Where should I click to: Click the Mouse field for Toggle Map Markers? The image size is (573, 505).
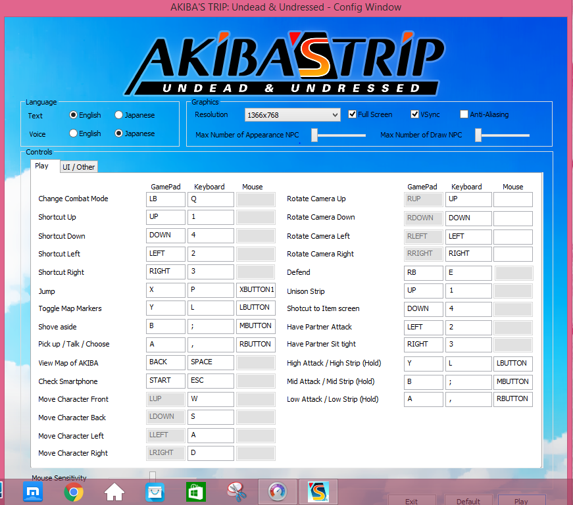point(256,308)
